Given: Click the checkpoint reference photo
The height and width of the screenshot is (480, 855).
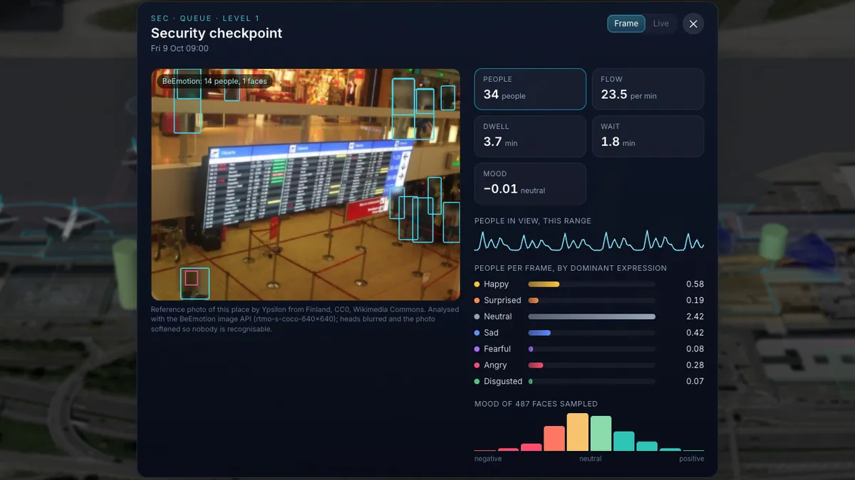Looking at the screenshot, I should [306, 184].
